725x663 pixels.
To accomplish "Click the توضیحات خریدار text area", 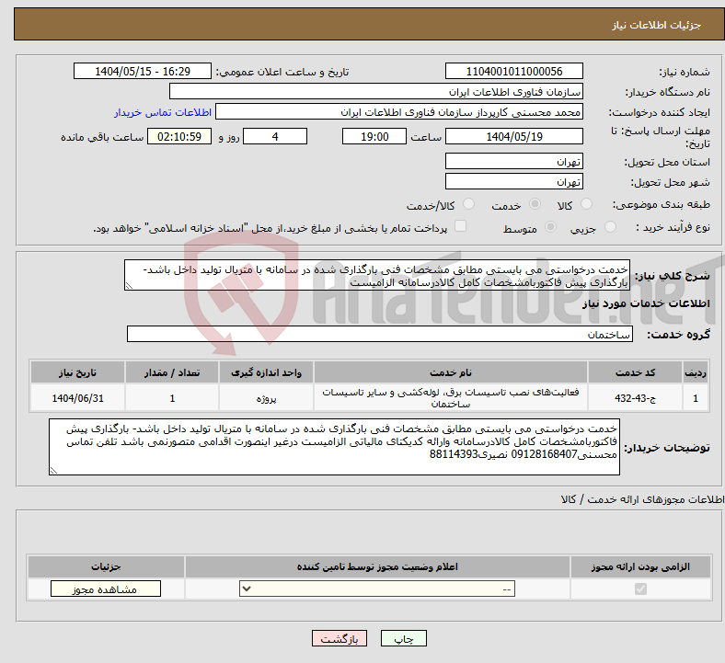I will click(334, 447).
